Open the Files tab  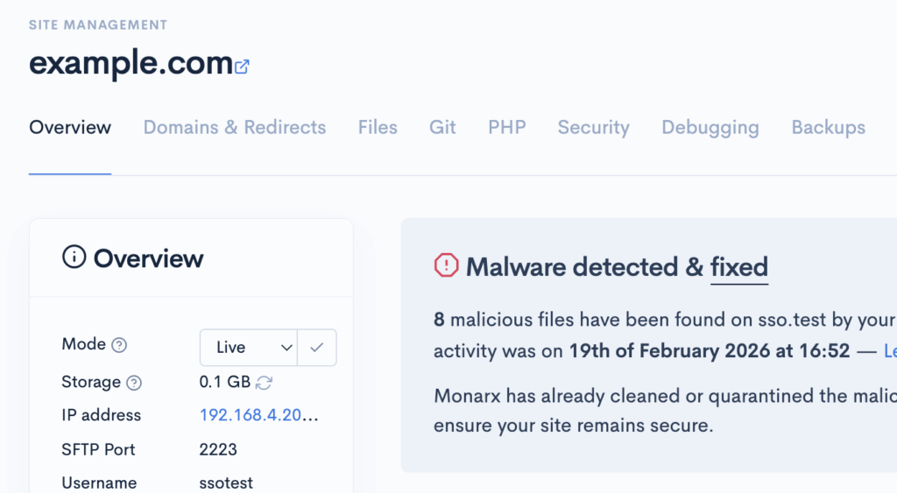click(x=378, y=128)
